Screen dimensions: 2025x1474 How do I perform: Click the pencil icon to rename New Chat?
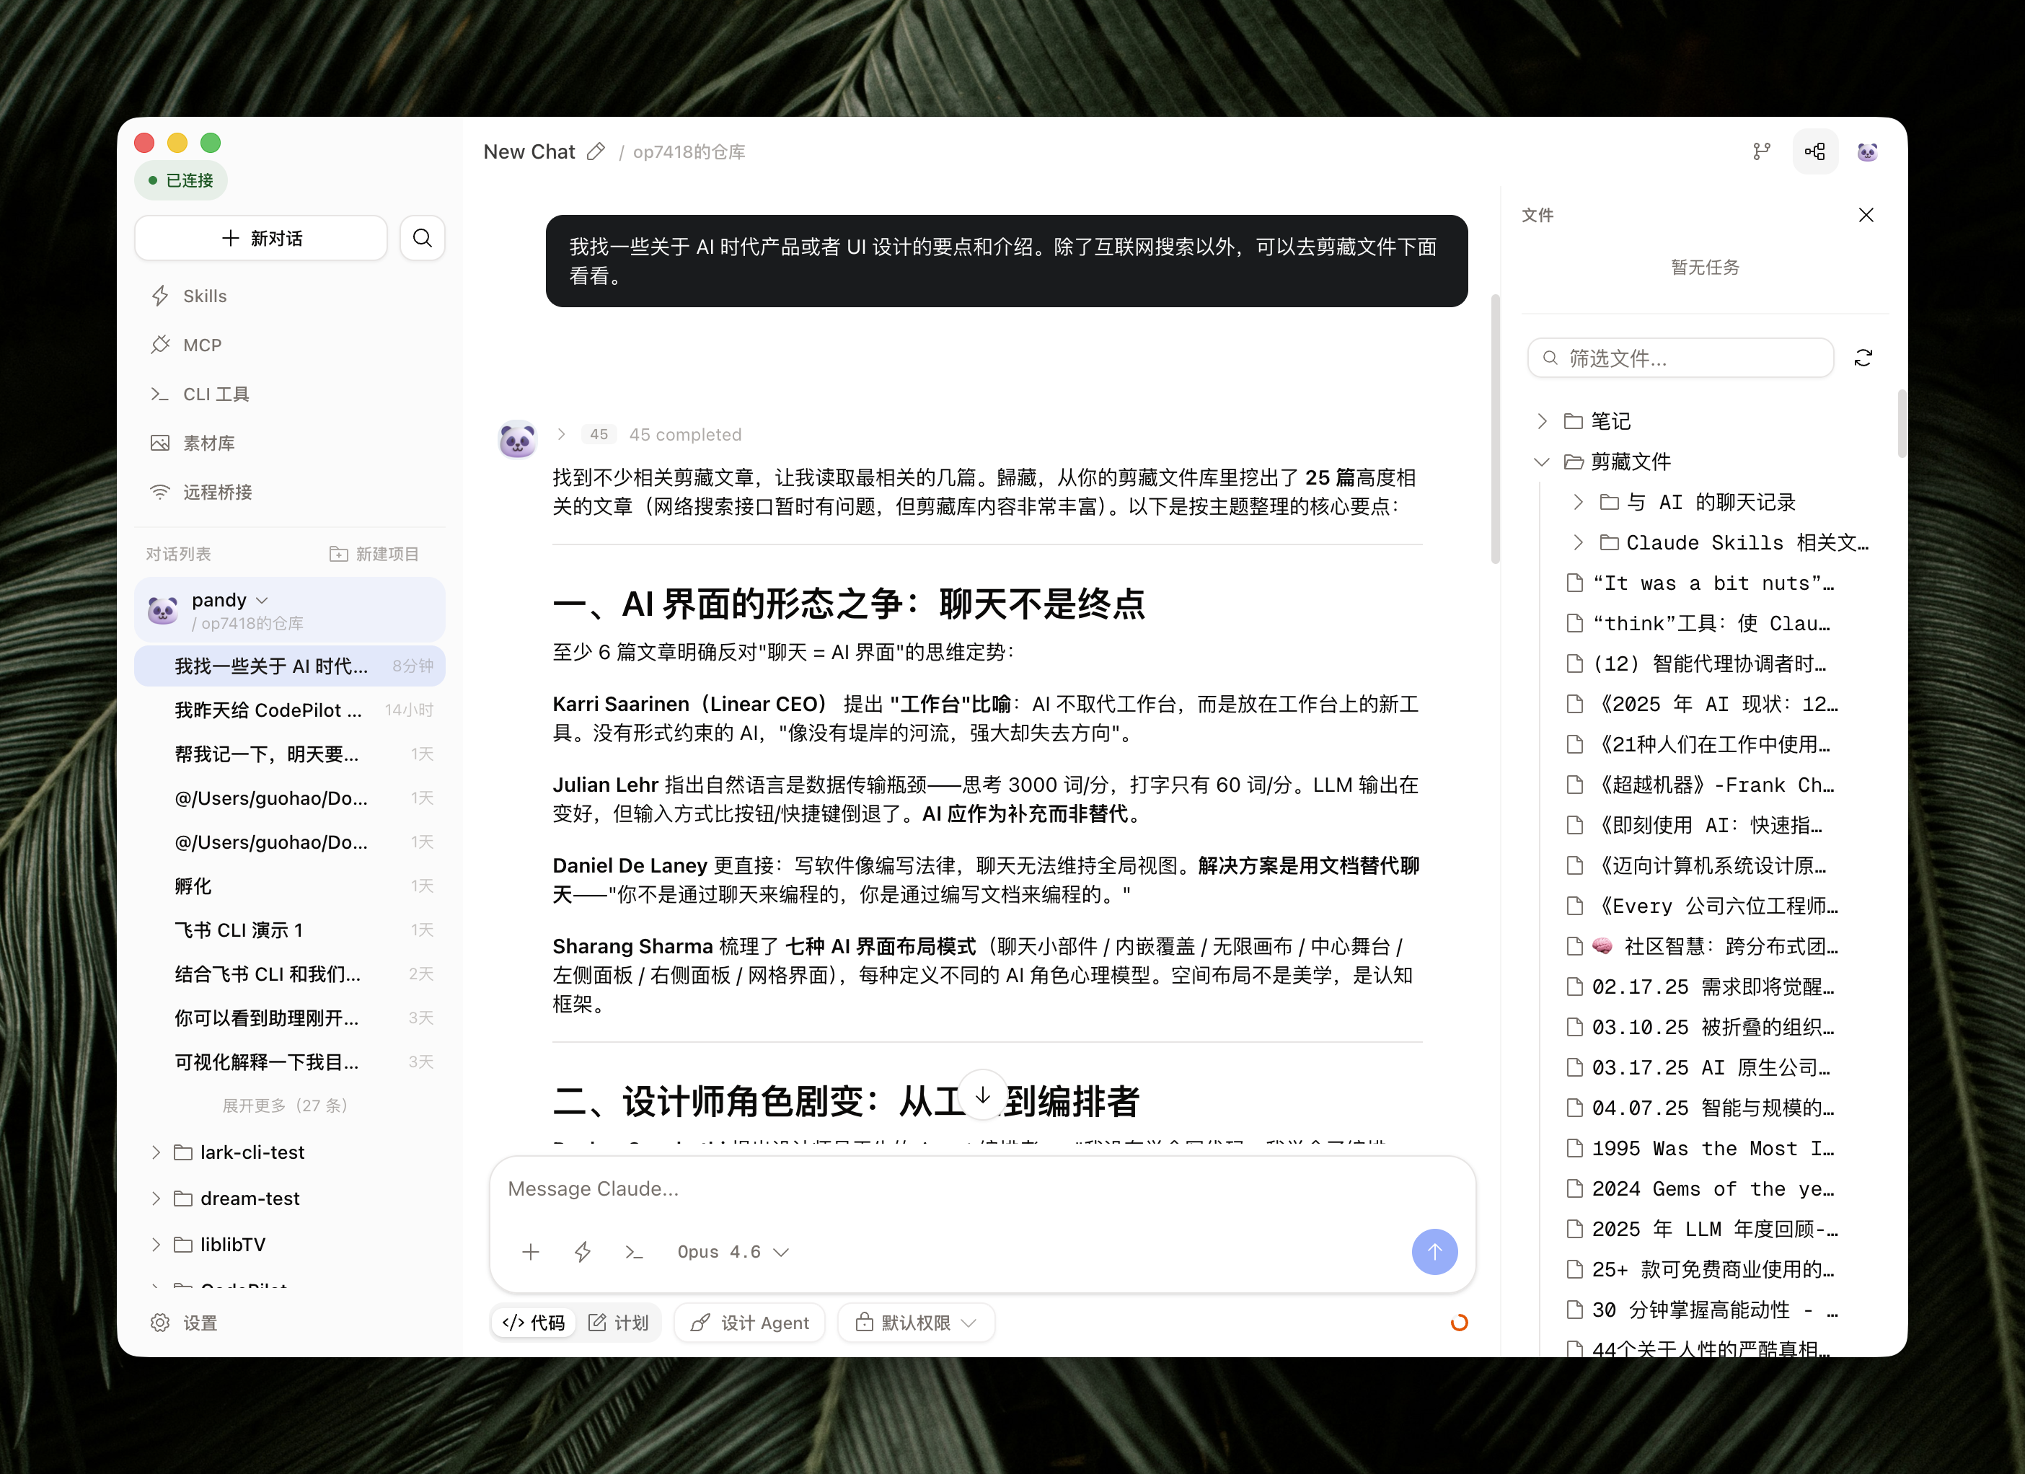pyautogui.click(x=596, y=151)
